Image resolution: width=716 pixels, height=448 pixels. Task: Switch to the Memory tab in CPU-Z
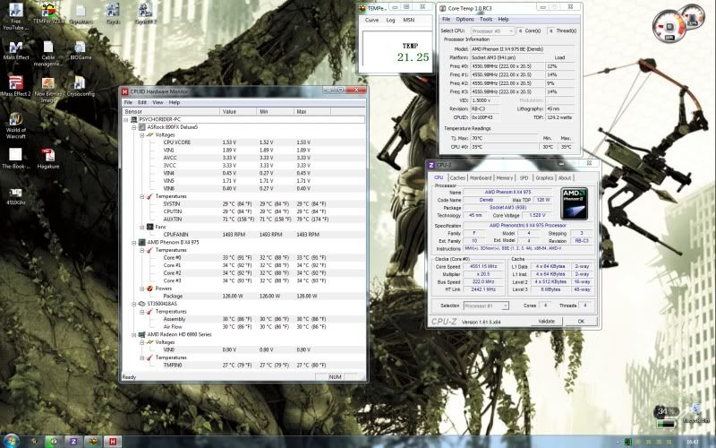click(x=505, y=177)
